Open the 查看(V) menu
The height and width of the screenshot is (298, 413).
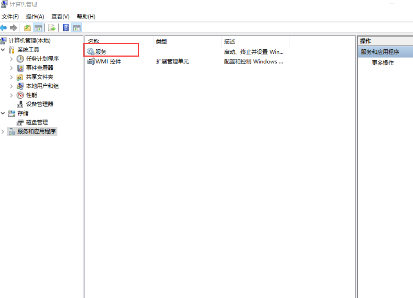tap(60, 17)
